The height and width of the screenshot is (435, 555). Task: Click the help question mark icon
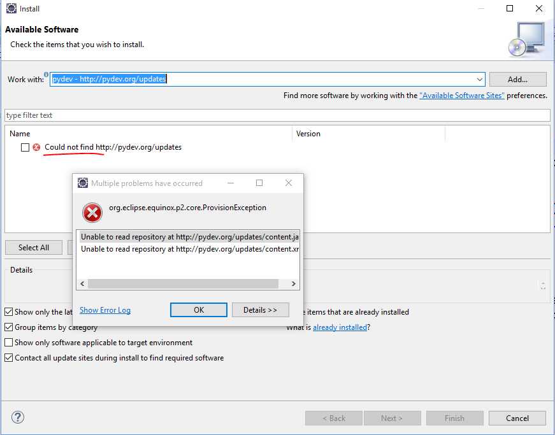(18, 417)
